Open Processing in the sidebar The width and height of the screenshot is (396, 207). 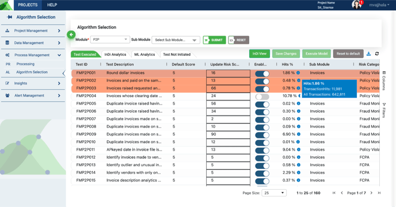pyautogui.click(x=25, y=64)
